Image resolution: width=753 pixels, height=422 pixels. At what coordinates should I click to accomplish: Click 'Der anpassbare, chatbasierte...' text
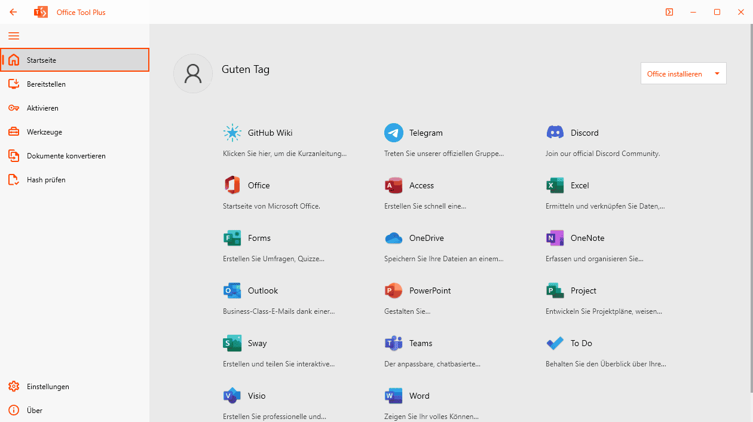coord(432,364)
